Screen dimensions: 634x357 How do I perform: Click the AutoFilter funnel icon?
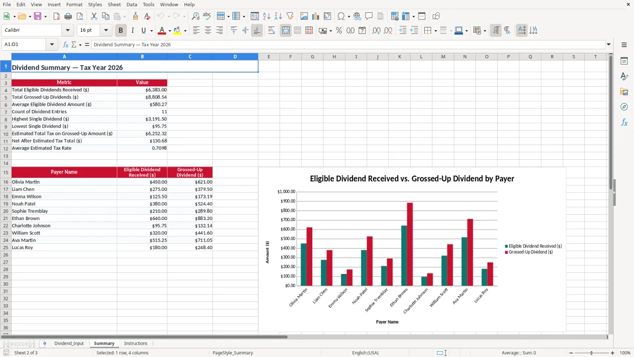[290, 16]
